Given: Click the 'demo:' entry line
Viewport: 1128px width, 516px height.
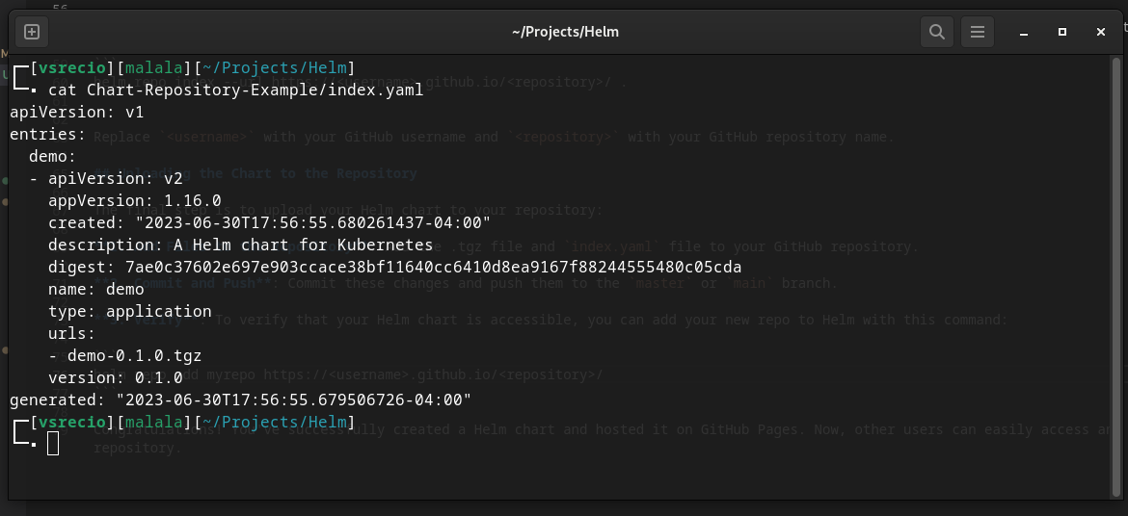Looking at the screenshot, I should click(52, 157).
